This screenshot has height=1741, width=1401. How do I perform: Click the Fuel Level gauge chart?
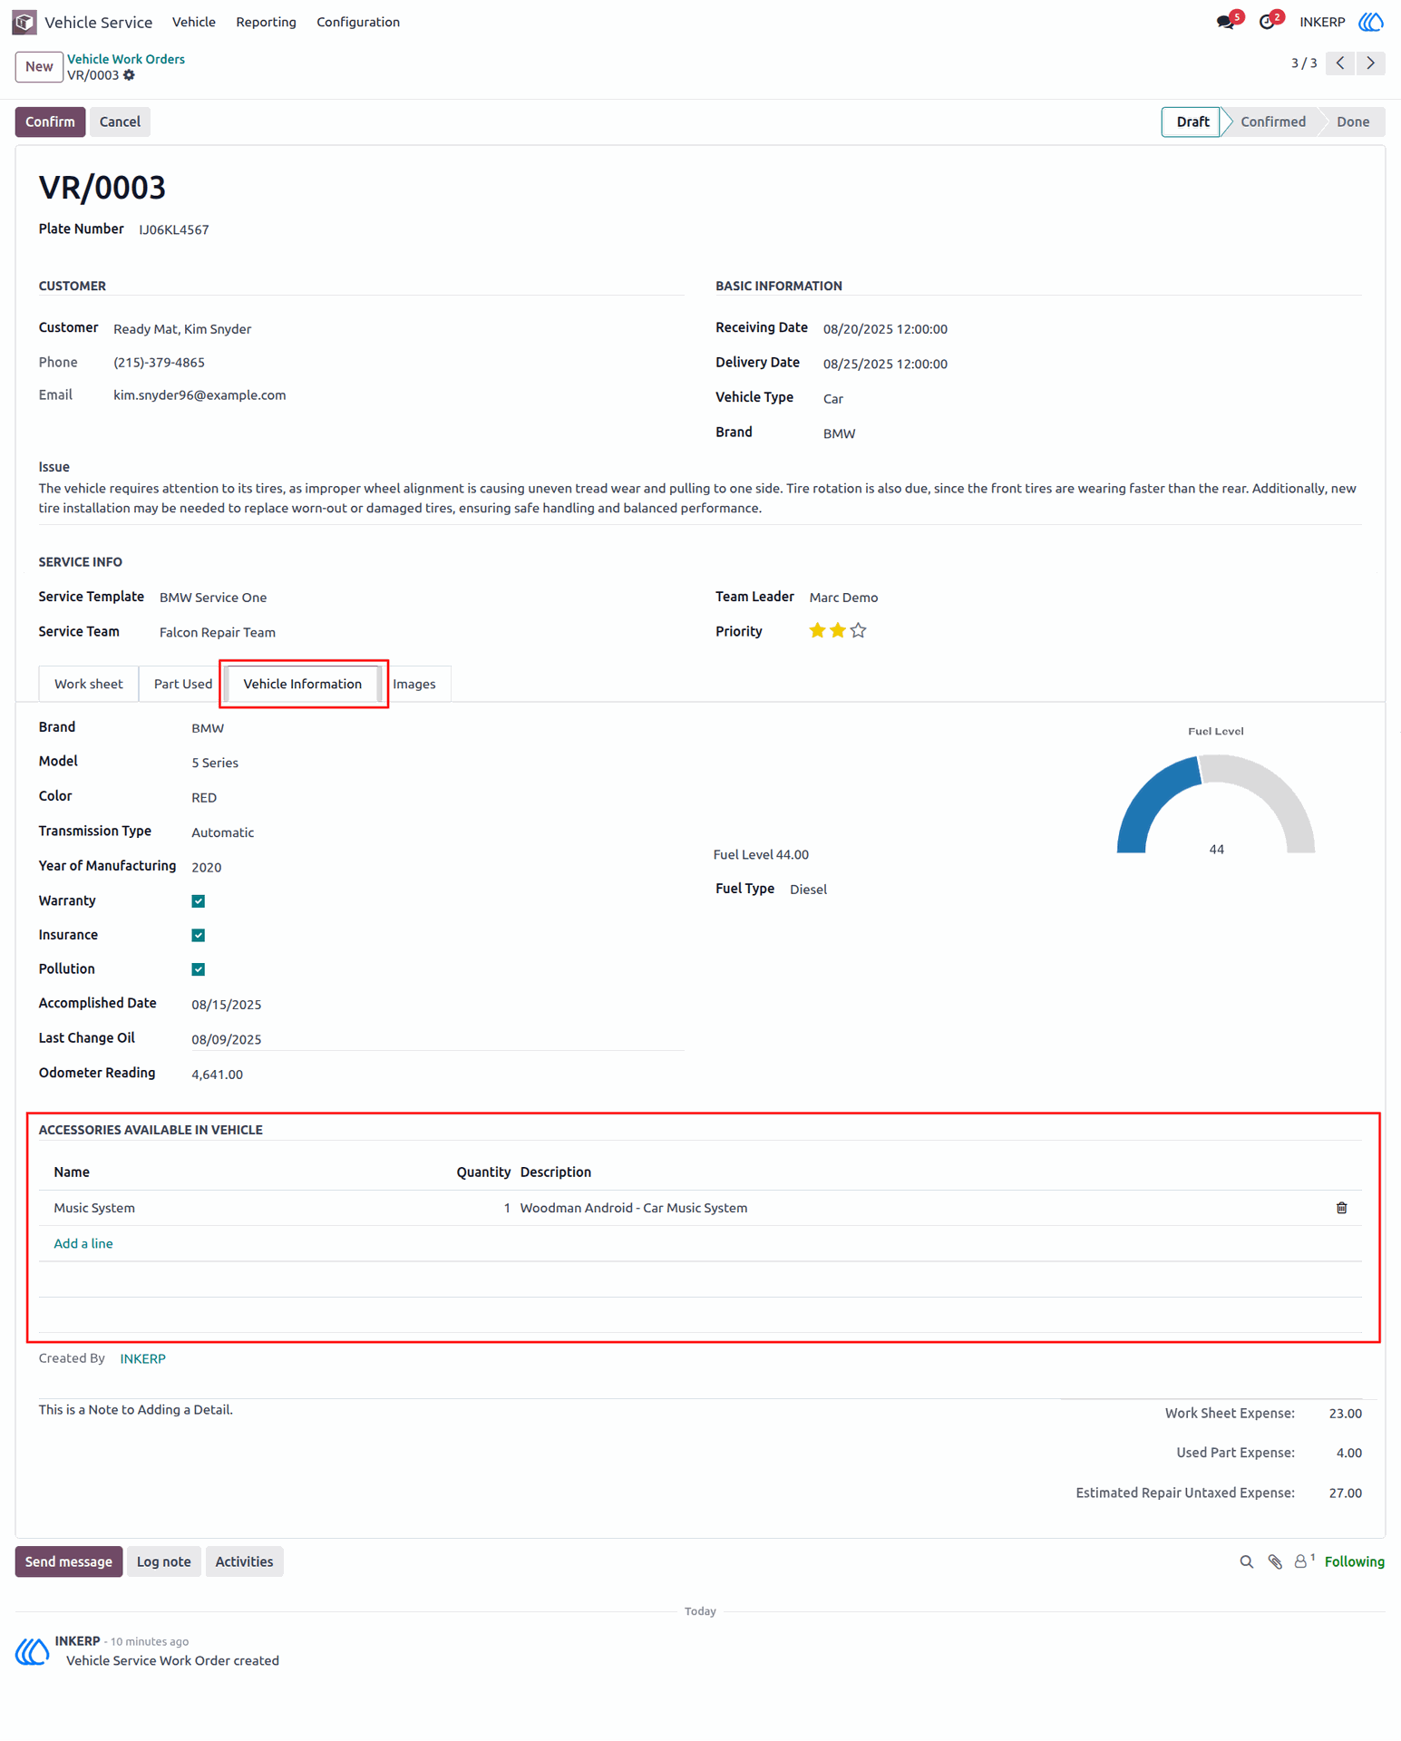(x=1216, y=803)
